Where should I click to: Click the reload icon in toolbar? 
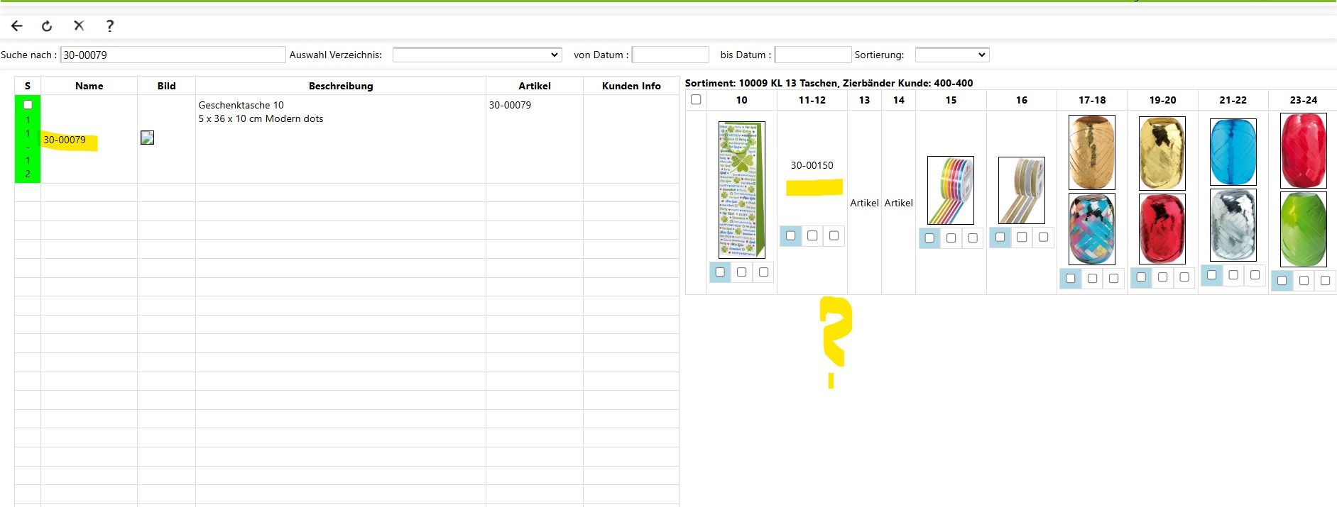pyautogui.click(x=47, y=26)
